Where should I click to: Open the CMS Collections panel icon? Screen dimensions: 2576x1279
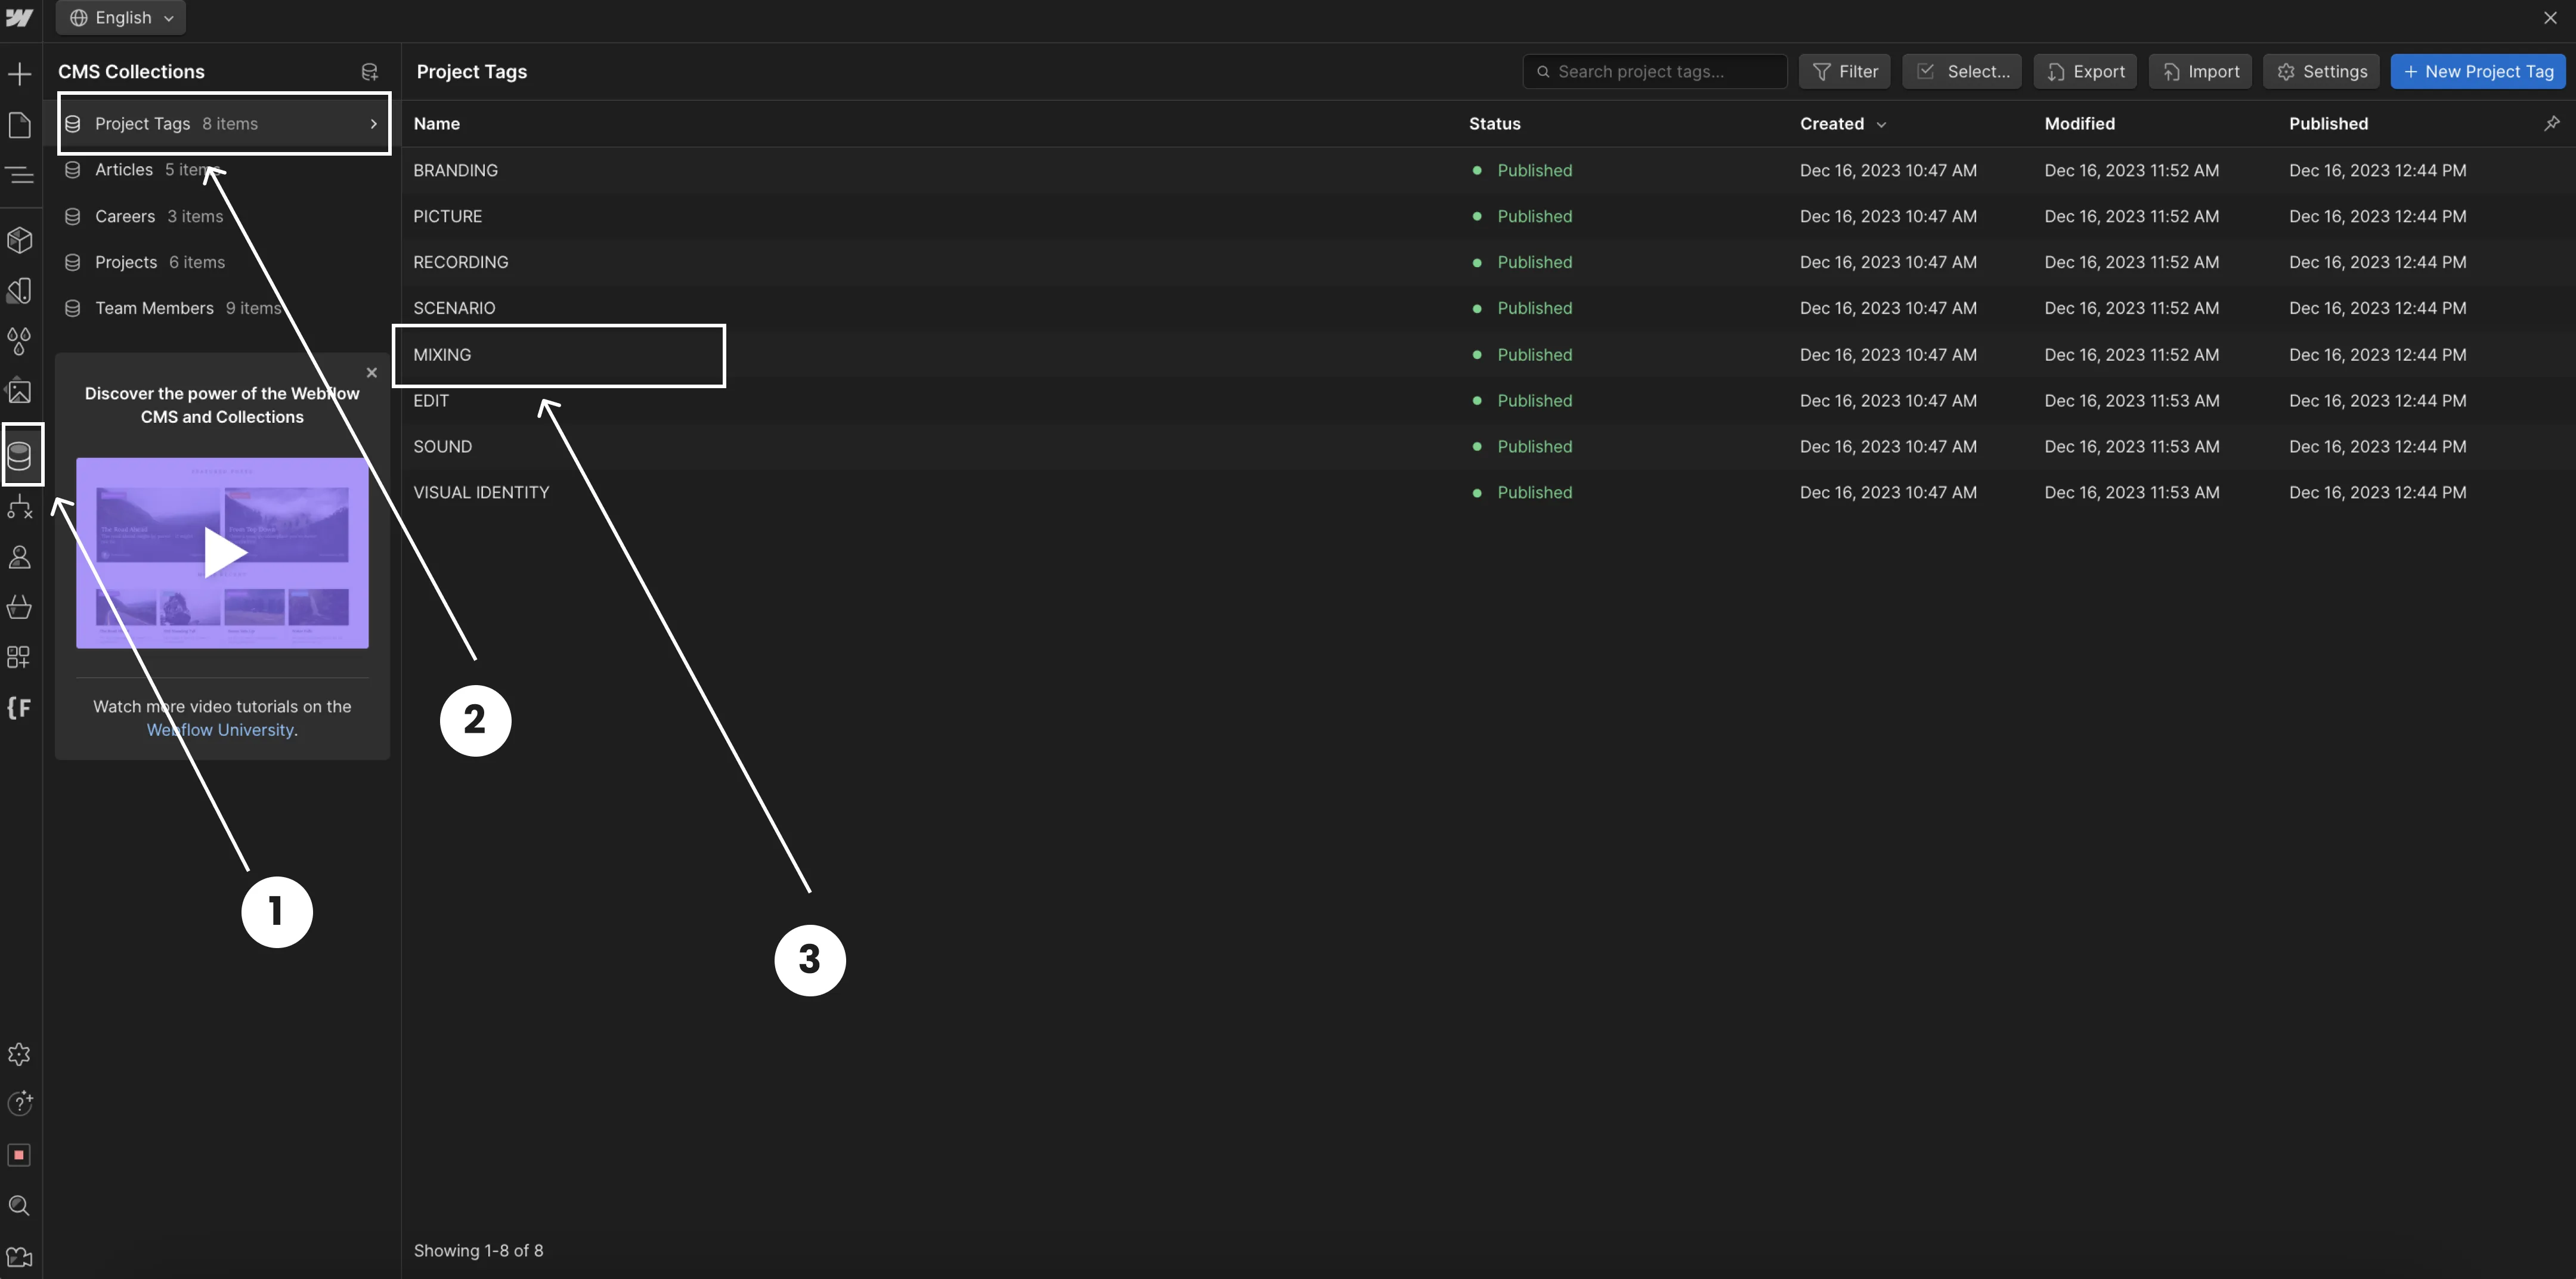[20, 455]
